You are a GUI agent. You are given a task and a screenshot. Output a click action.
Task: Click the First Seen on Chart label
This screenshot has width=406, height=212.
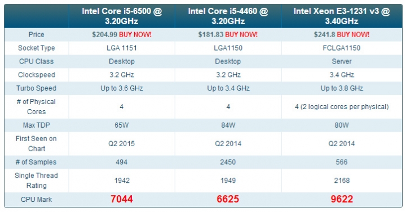(36, 143)
